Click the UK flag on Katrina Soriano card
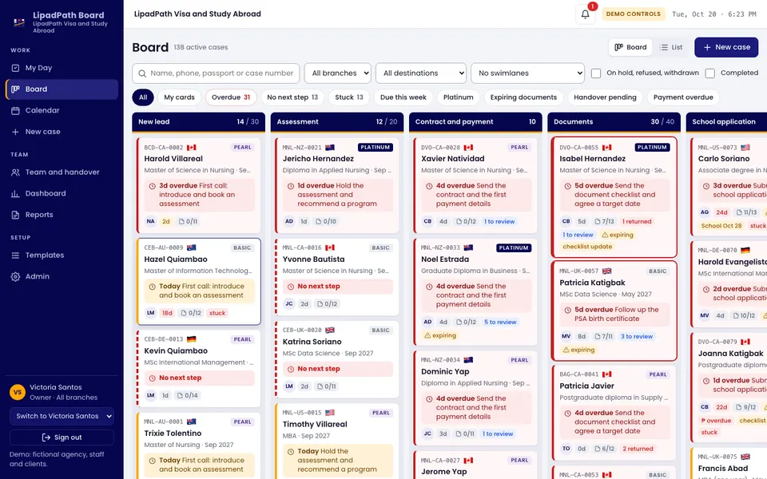 coord(330,330)
